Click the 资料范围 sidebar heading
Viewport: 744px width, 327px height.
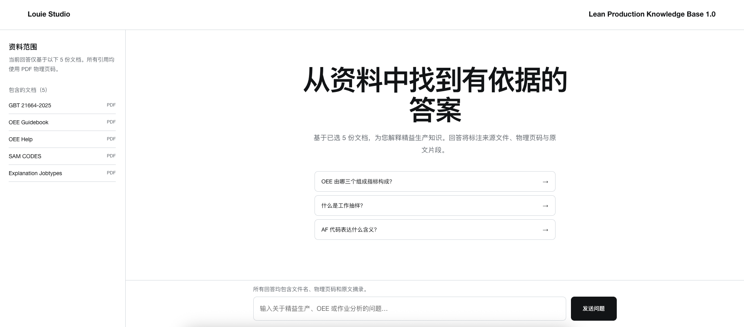pos(23,47)
